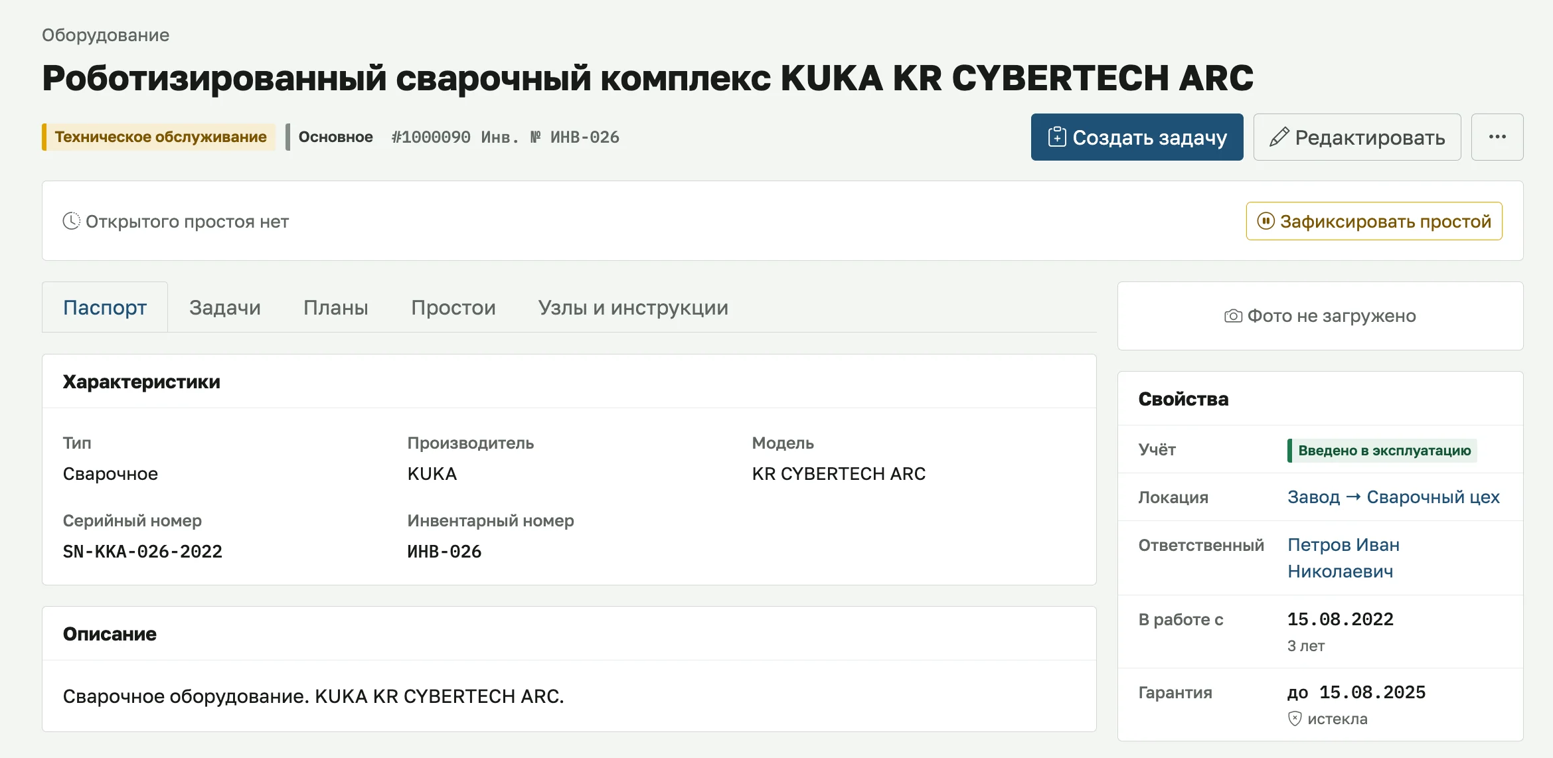Screen dimensions: 1553x758
Task: Open Петров Иван Николаевич profile link
Action: [x=1343, y=558]
